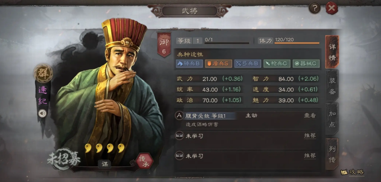Click 推荐 for second unlearned skill

pyautogui.click(x=310, y=156)
